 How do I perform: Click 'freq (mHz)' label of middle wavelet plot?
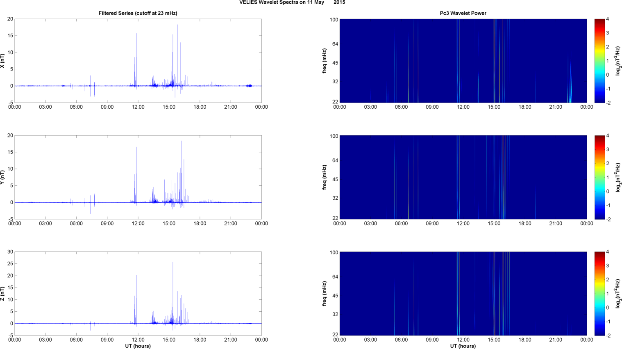pos(325,177)
